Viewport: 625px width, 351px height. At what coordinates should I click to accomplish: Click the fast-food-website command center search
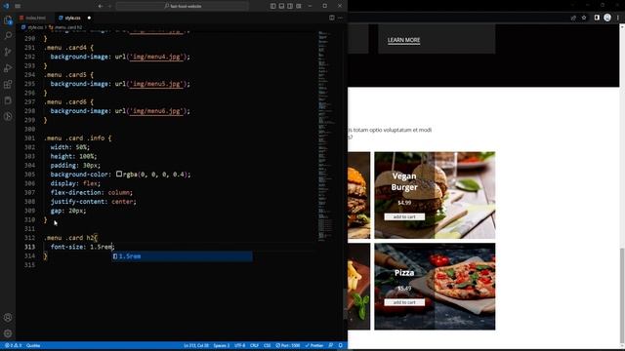[x=183, y=6]
